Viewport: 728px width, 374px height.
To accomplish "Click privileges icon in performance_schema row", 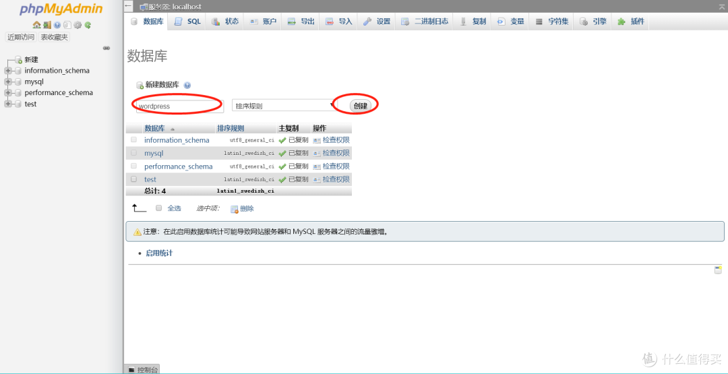I will click(317, 166).
